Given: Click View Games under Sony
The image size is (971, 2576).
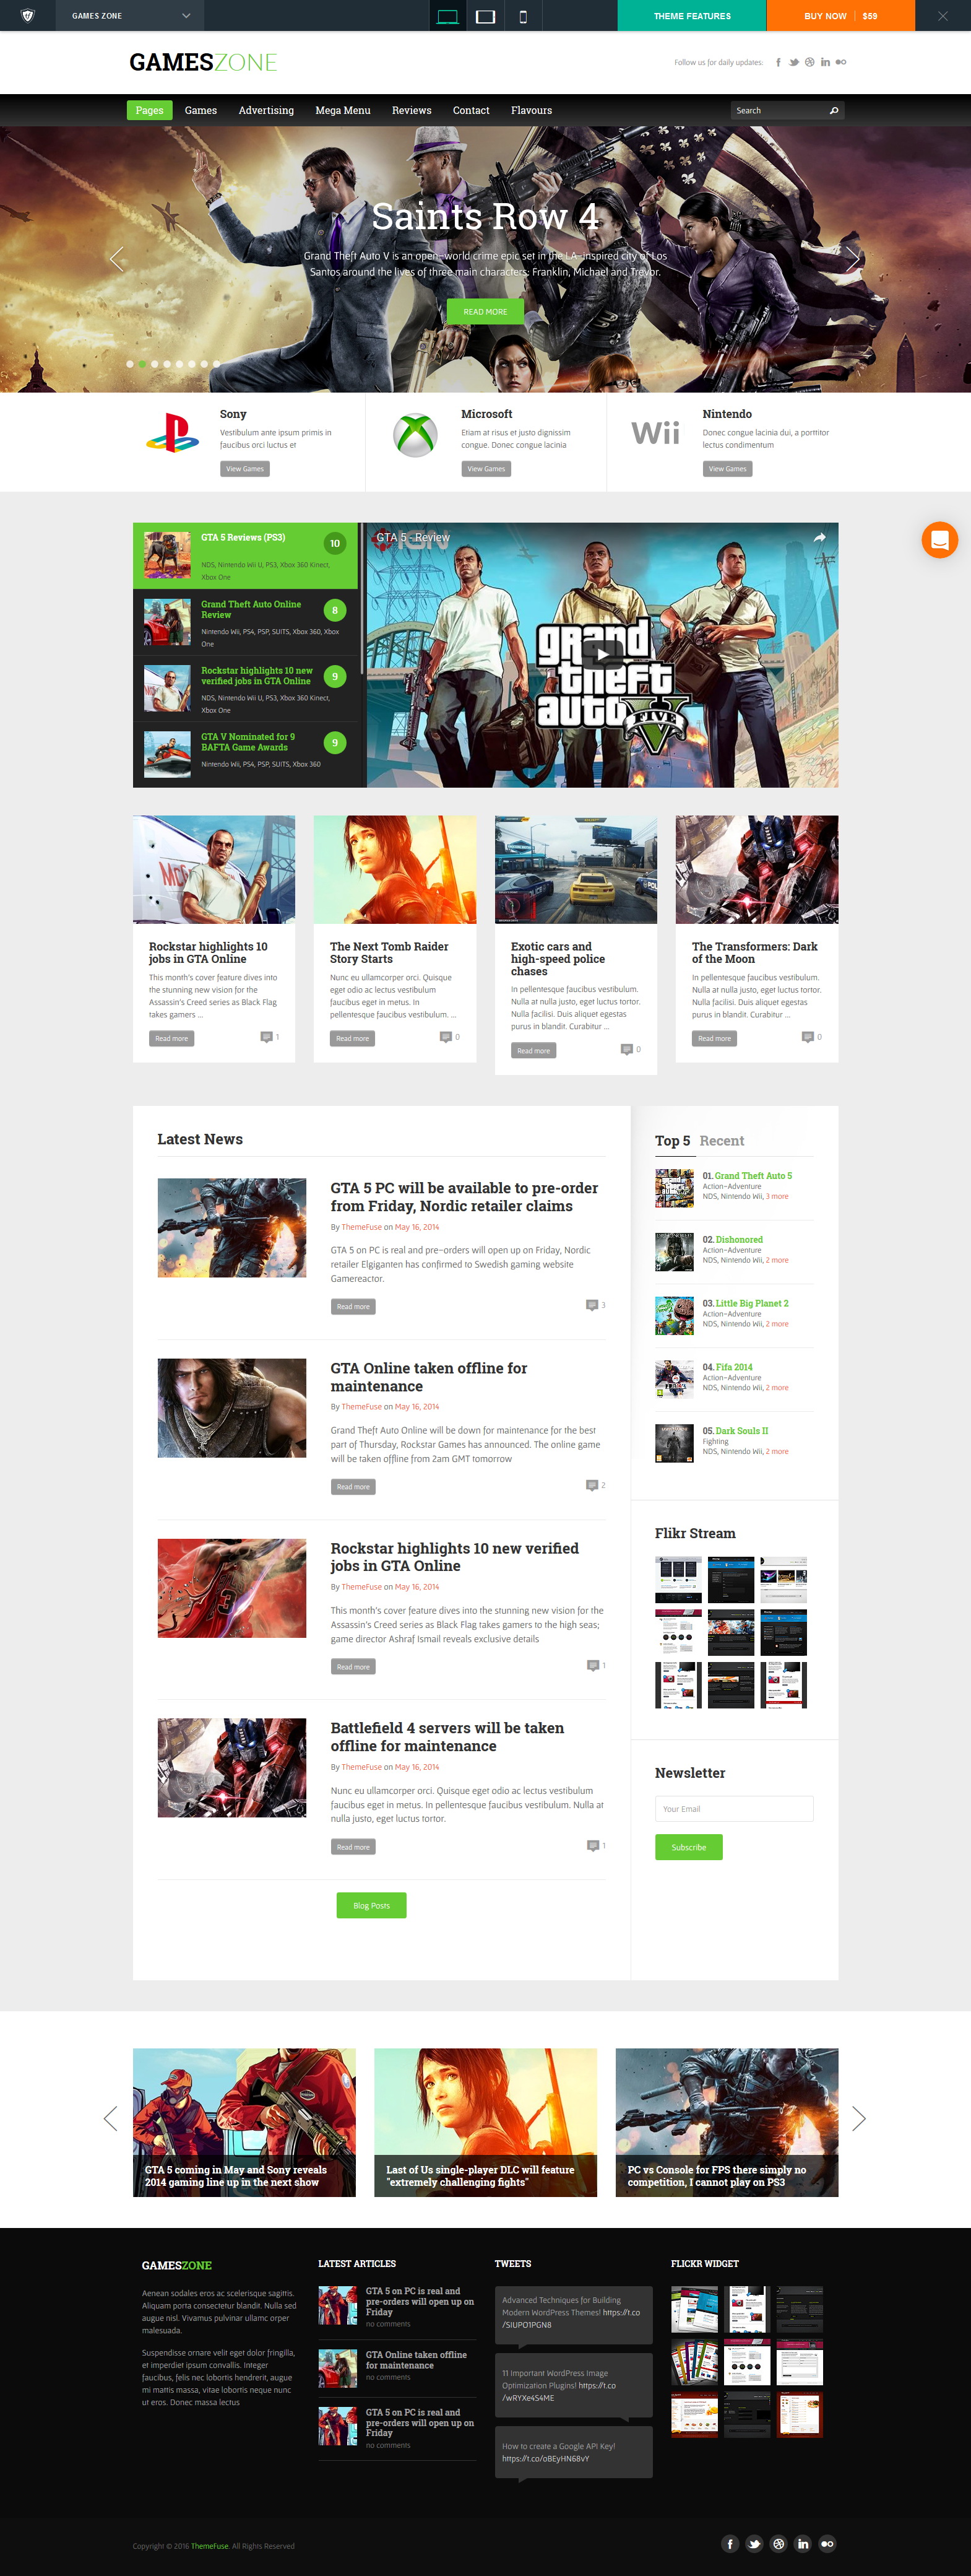Looking at the screenshot, I should pos(244,468).
